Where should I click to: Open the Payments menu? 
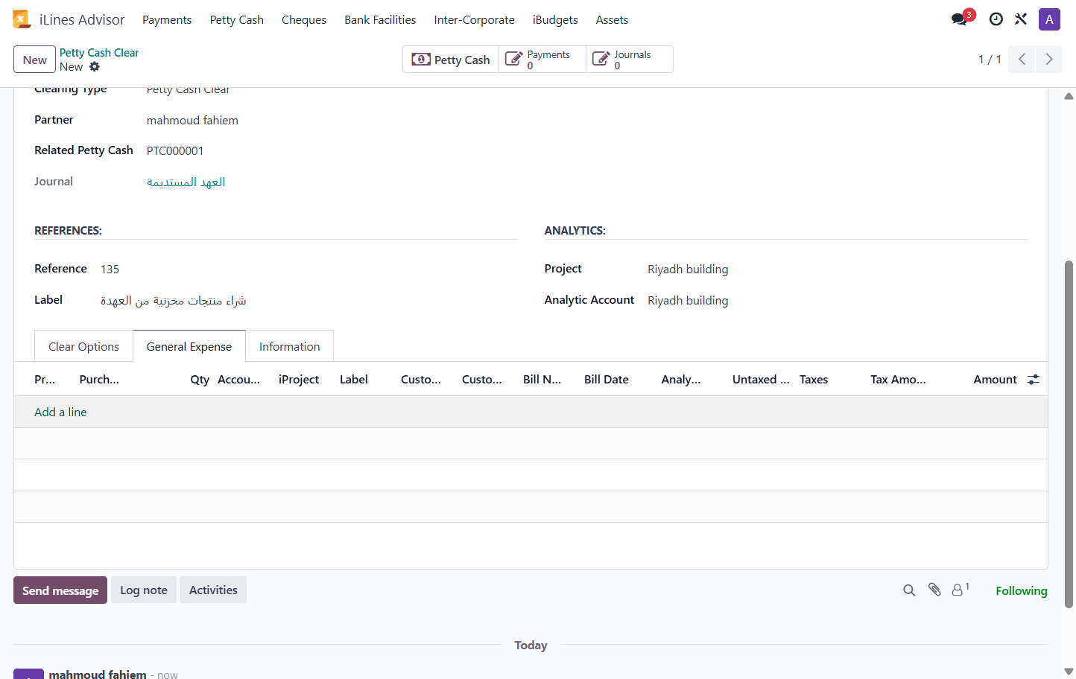click(x=167, y=20)
